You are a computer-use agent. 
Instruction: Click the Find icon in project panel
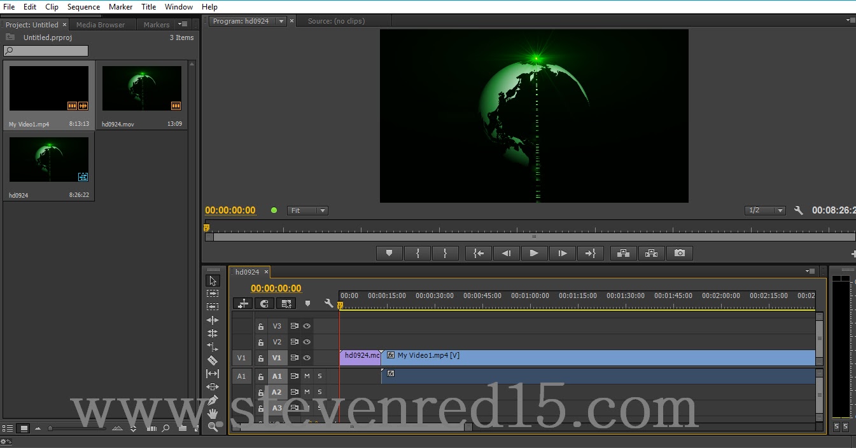tap(165, 428)
